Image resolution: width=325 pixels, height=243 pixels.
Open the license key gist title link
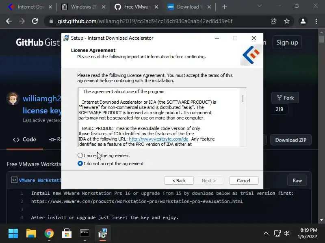[42, 111]
